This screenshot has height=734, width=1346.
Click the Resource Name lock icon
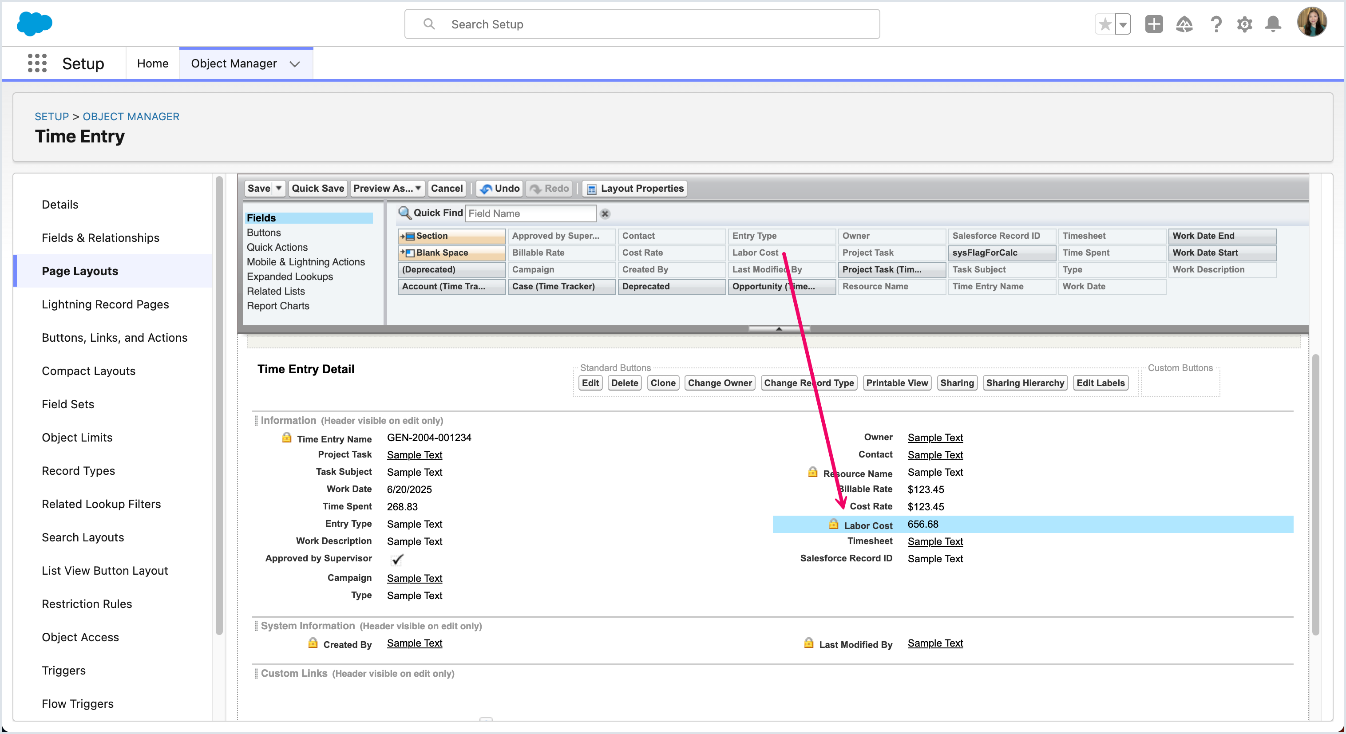[x=812, y=472]
